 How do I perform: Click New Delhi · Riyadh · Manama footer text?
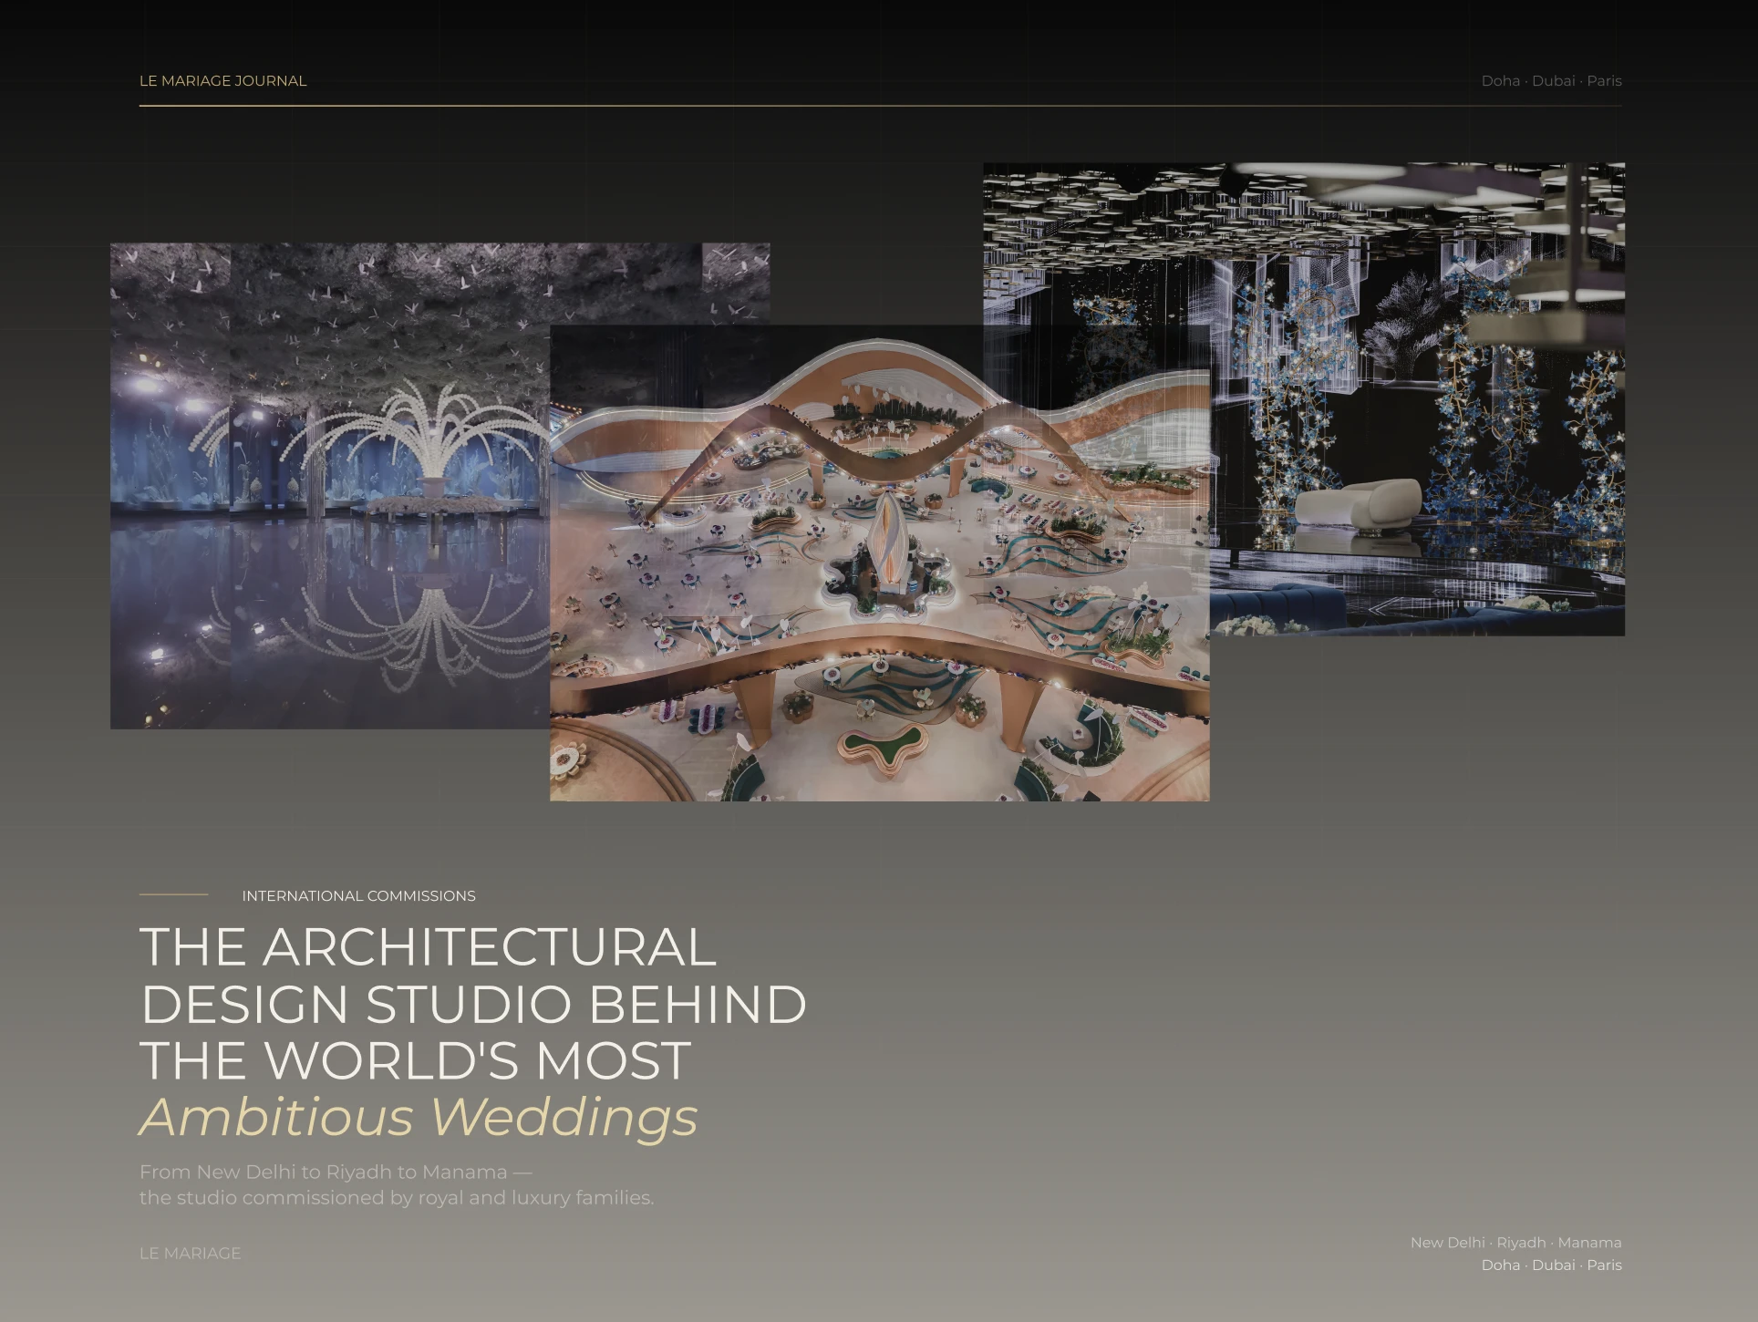(x=1515, y=1243)
